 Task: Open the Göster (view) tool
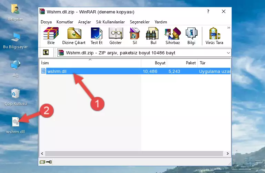pos(115,36)
